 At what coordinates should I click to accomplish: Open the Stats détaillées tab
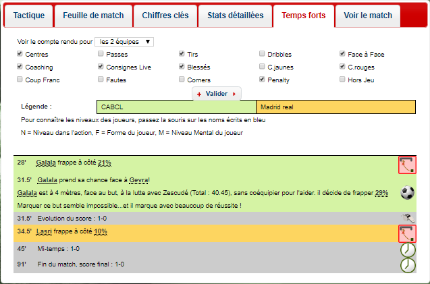coord(236,16)
